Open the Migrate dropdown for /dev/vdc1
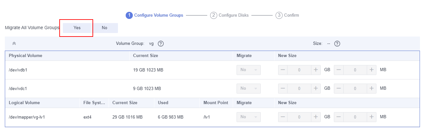 coord(248,88)
